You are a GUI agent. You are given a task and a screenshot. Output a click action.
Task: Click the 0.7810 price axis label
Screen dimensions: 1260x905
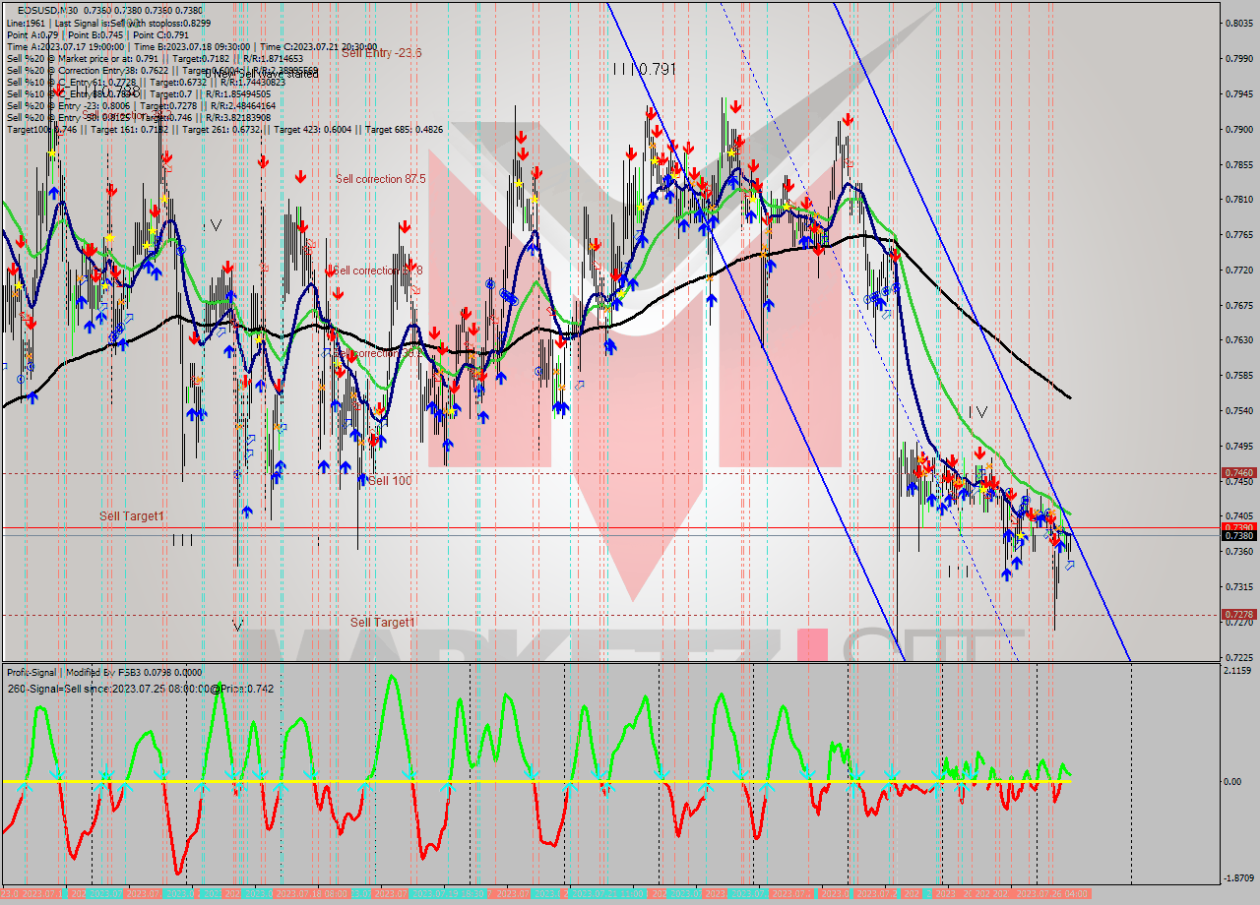pyautogui.click(x=1238, y=199)
